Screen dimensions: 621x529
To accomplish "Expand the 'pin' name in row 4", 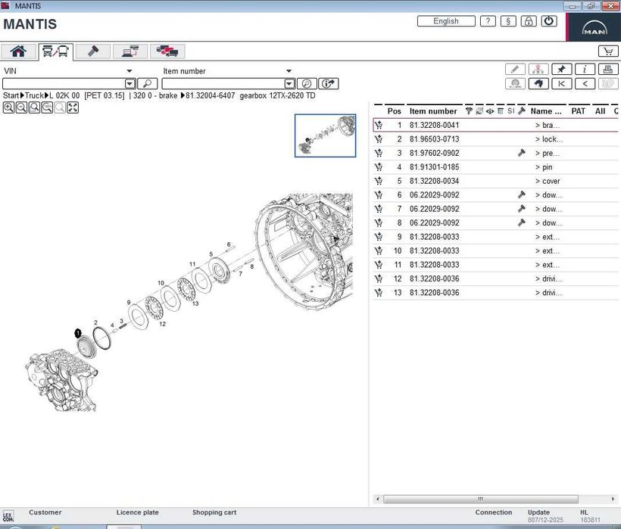I will pyautogui.click(x=544, y=167).
